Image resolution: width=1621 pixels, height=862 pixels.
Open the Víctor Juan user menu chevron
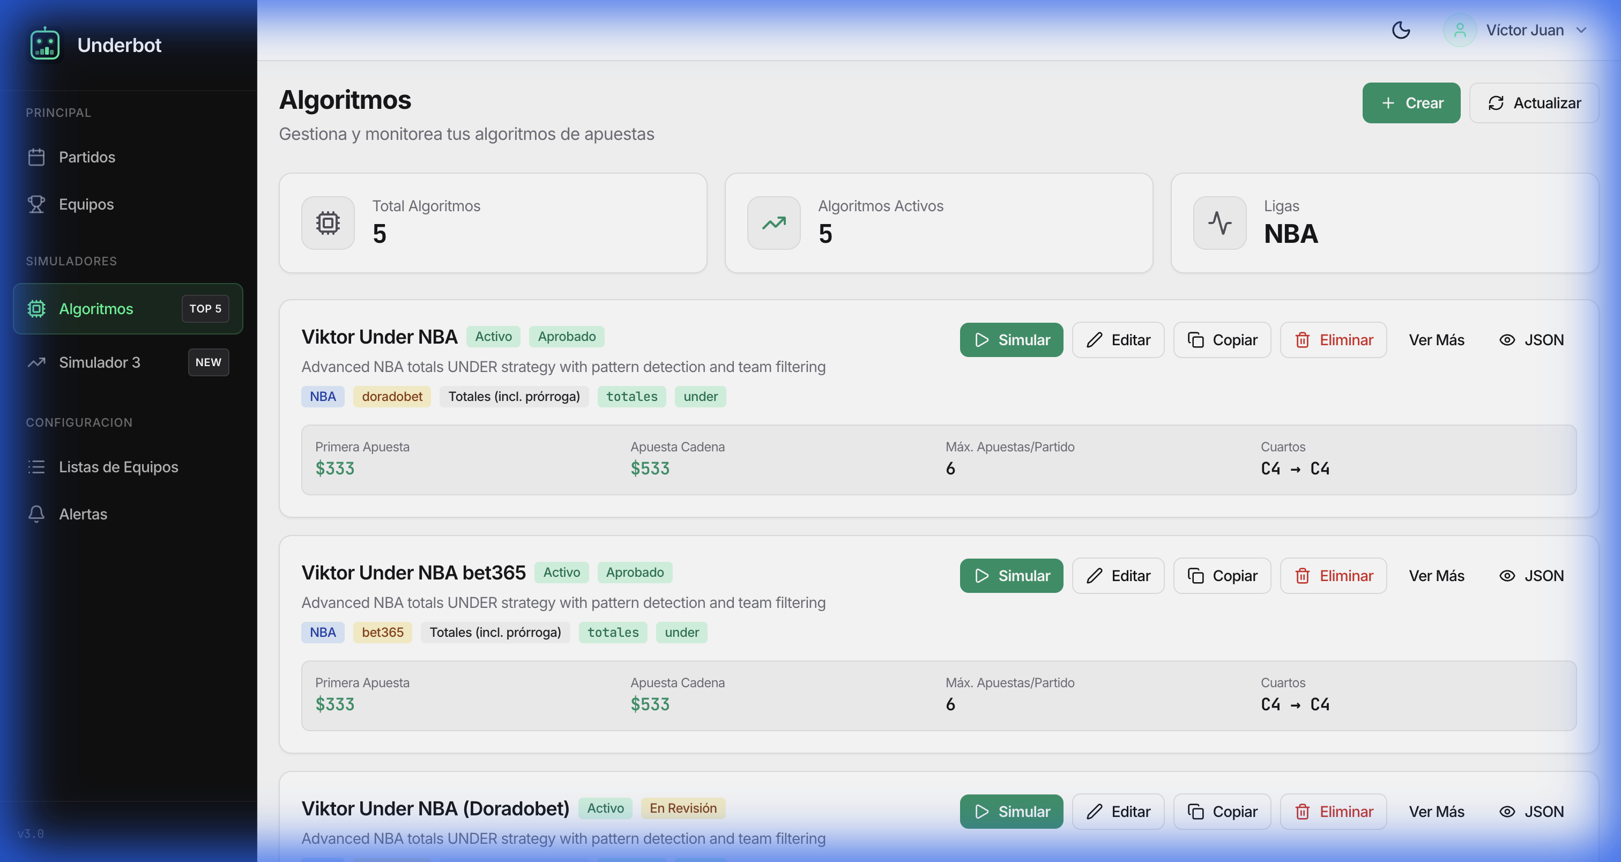(x=1581, y=30)
